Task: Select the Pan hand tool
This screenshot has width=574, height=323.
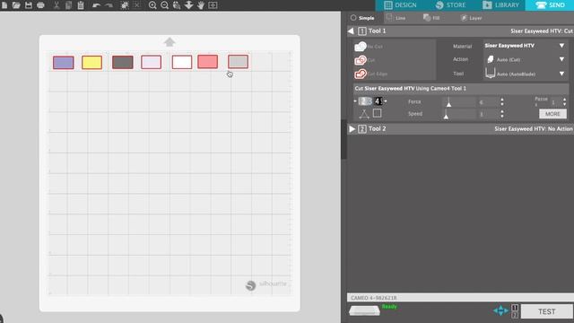Action: point(201,5)
